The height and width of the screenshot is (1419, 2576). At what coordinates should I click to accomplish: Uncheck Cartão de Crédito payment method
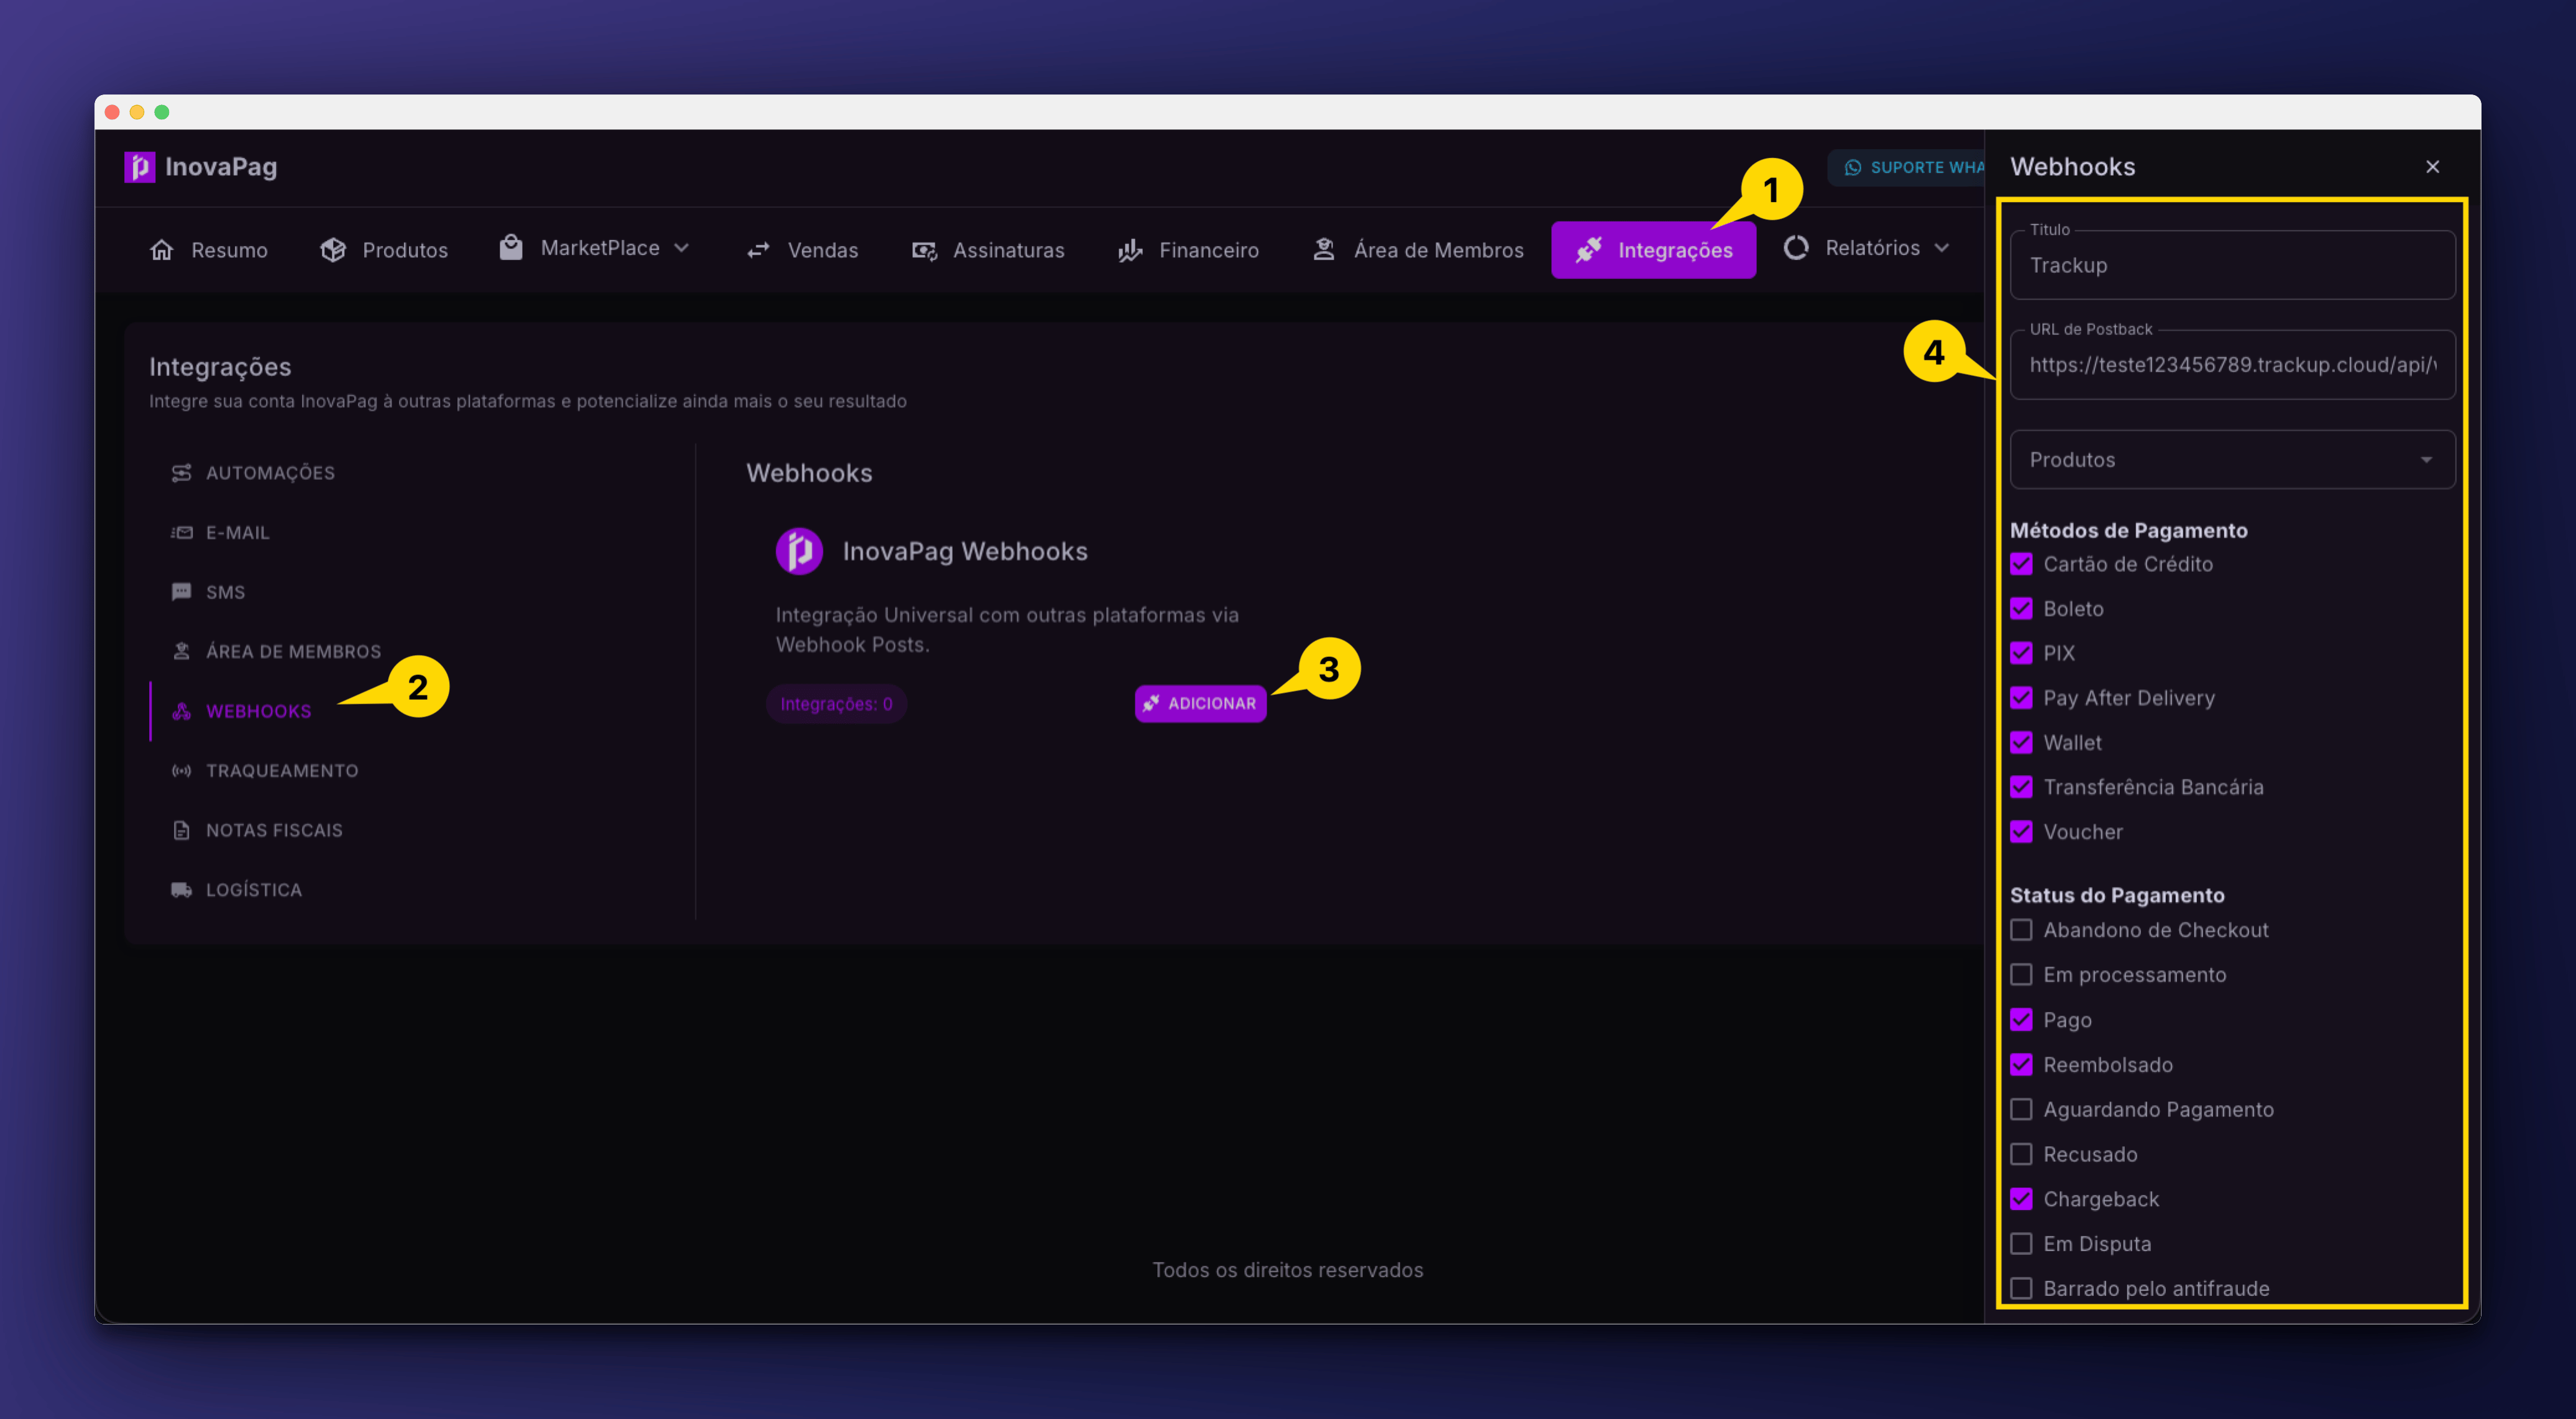pos(2021,564)
